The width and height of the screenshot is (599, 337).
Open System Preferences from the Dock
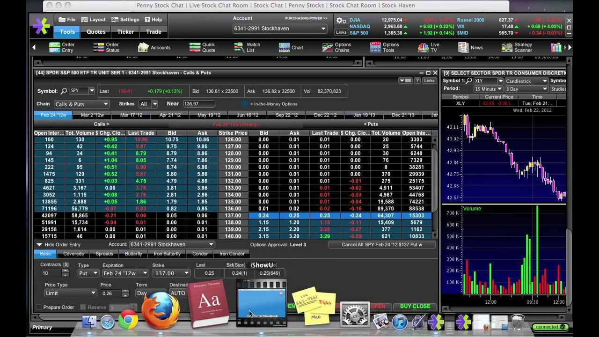pyautogui.click(x=355, y=315)
